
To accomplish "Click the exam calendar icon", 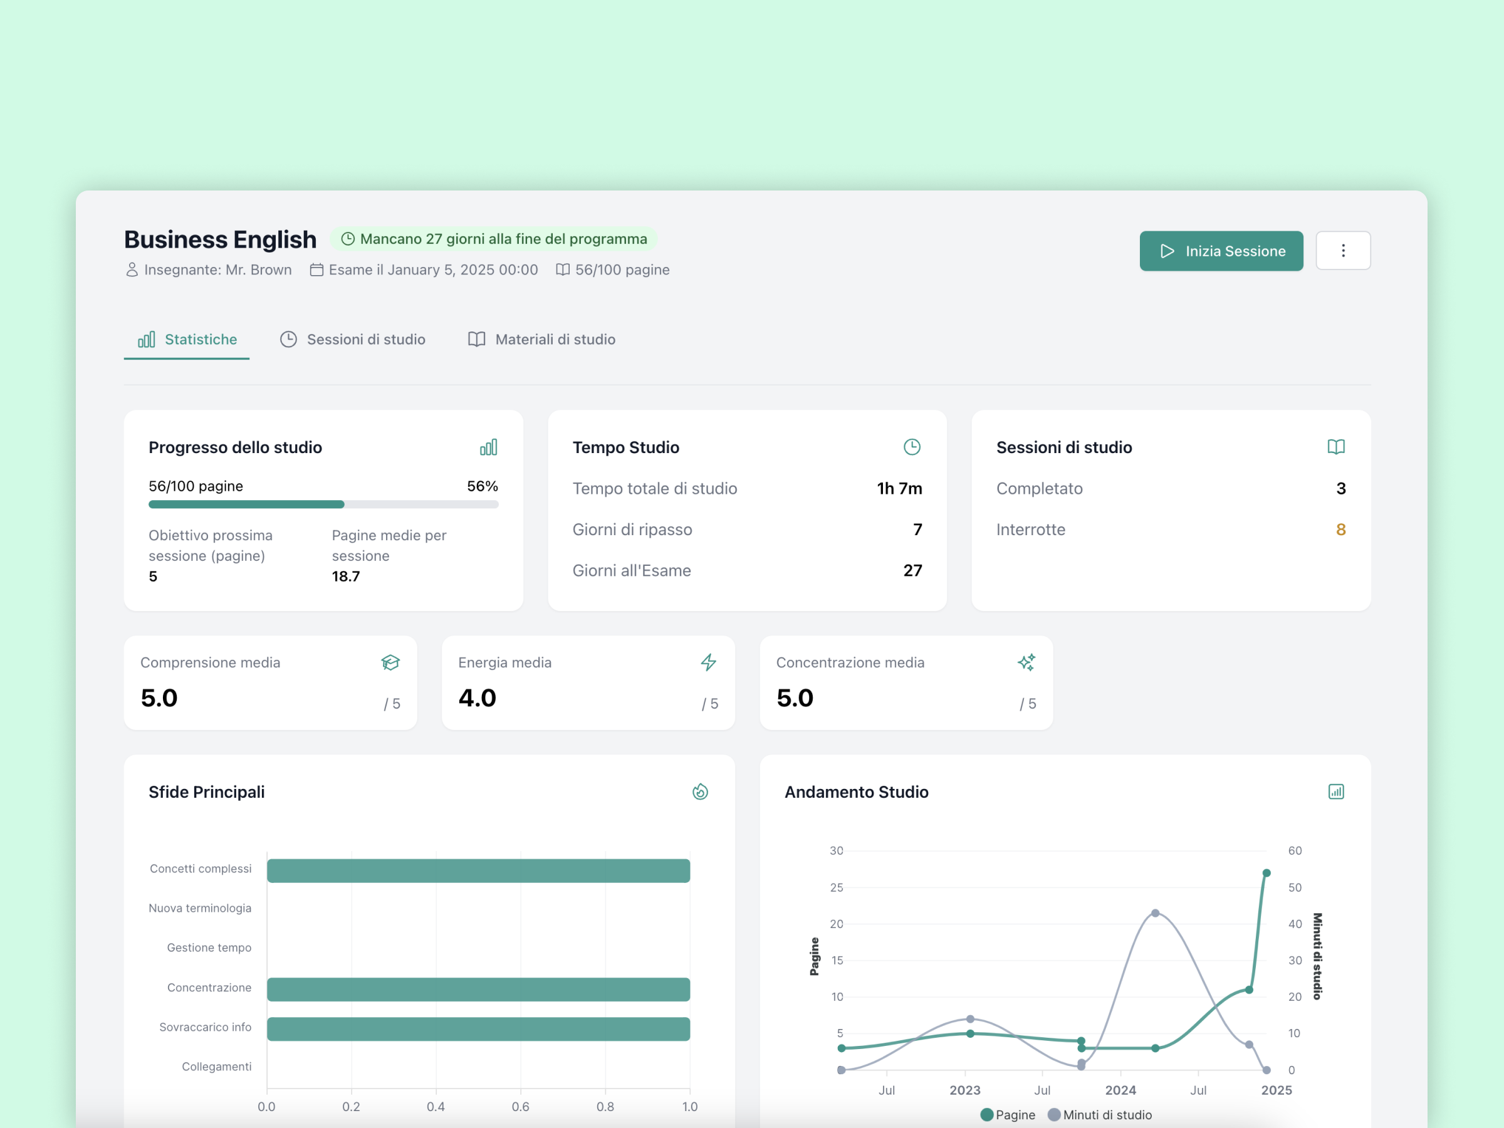I will (317, 270).
